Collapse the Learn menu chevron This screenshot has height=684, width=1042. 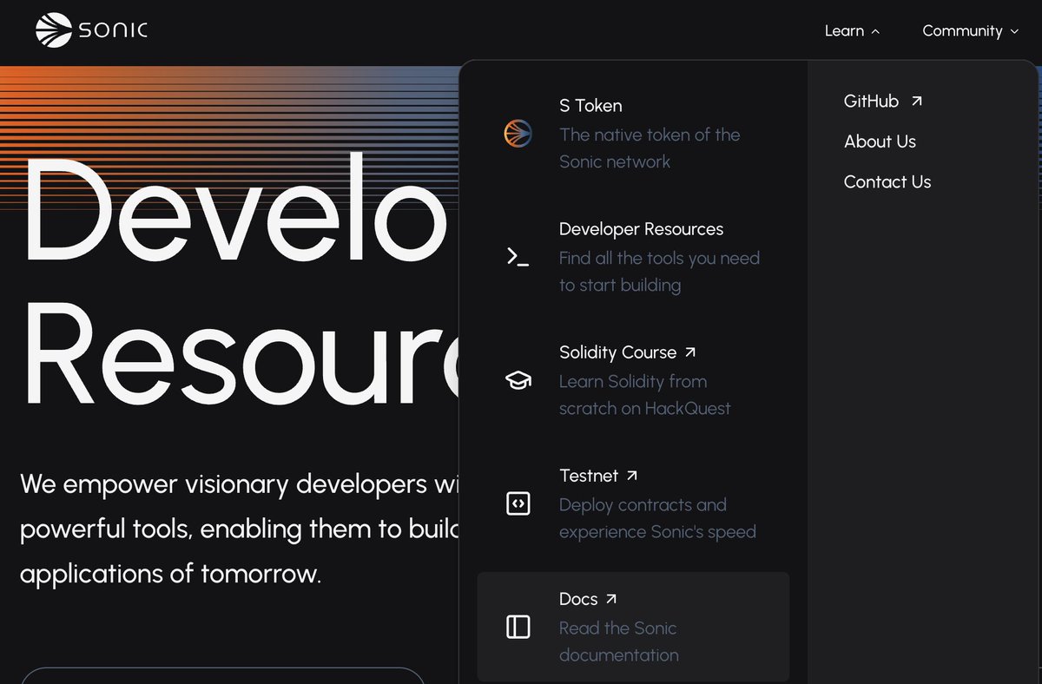pos(875,31)
